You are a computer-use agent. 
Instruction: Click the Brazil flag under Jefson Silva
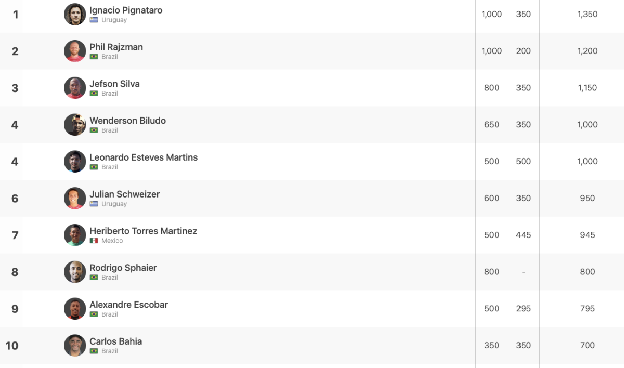click(94, 94)
